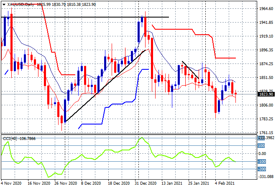The width and height of the screenshot is (276, 188).
Task: Click the 1964.60 price axis label
Action: [266, 9]
